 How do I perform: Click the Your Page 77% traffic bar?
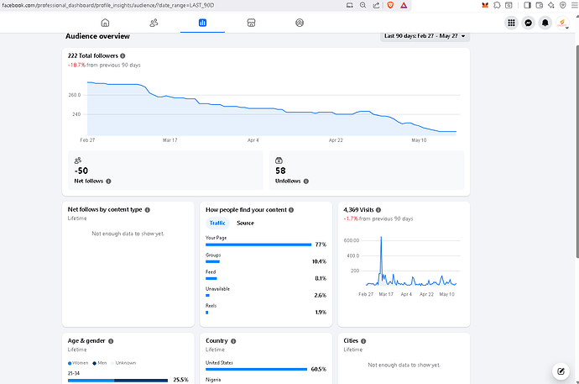tap(258, 245)
